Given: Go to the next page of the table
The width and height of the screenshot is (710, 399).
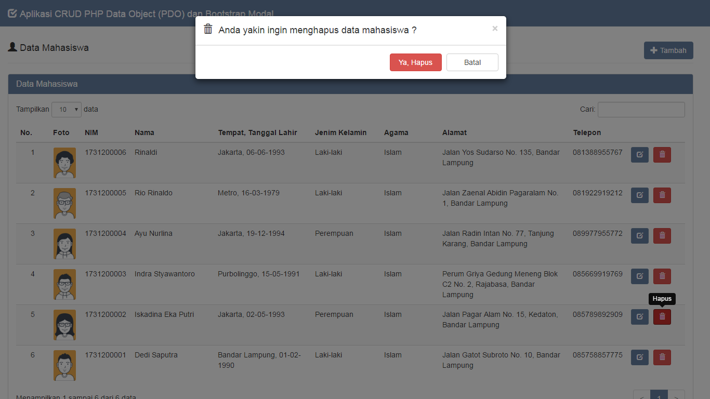Looking at the screenshot, I should pyautogui.click(x=676, y=397).
